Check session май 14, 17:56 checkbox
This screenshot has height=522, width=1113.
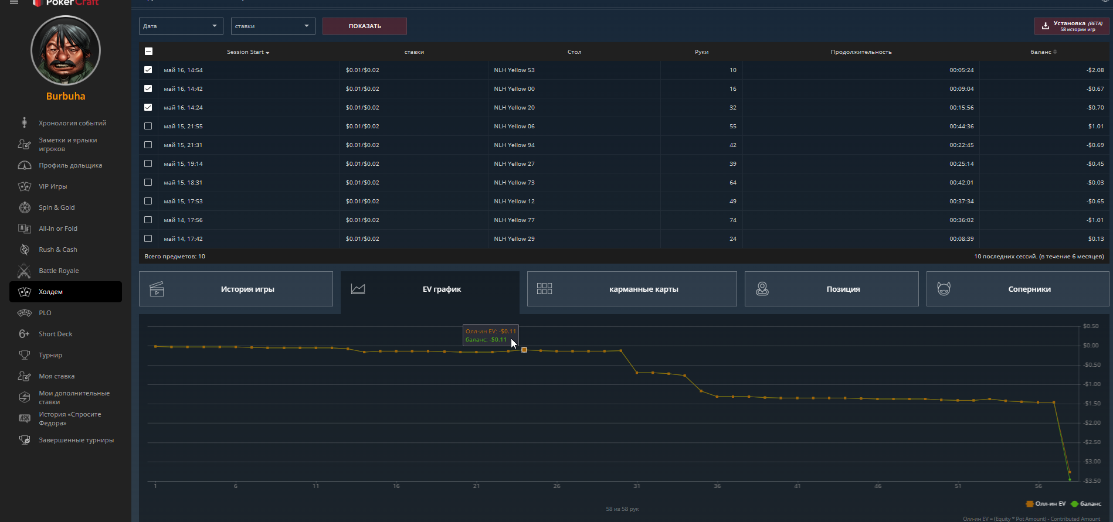pos(148,220)
